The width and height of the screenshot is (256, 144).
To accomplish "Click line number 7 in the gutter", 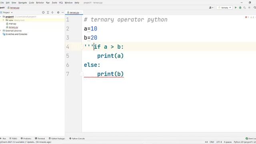I will (68, 74).
